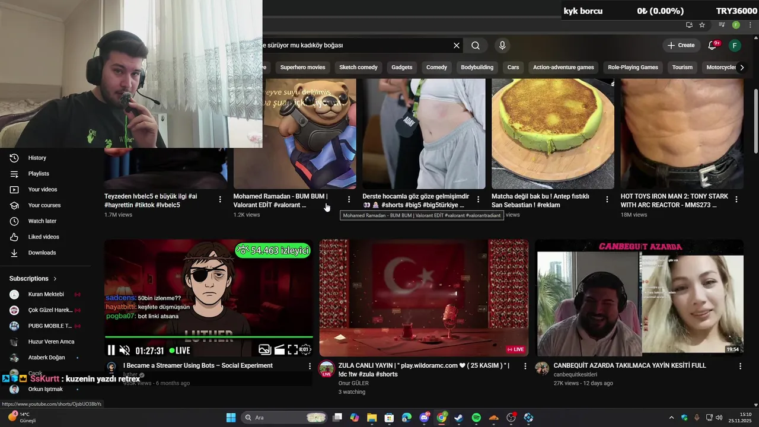
Task: Select the Tourism category chip
Action: click(682, 68)
